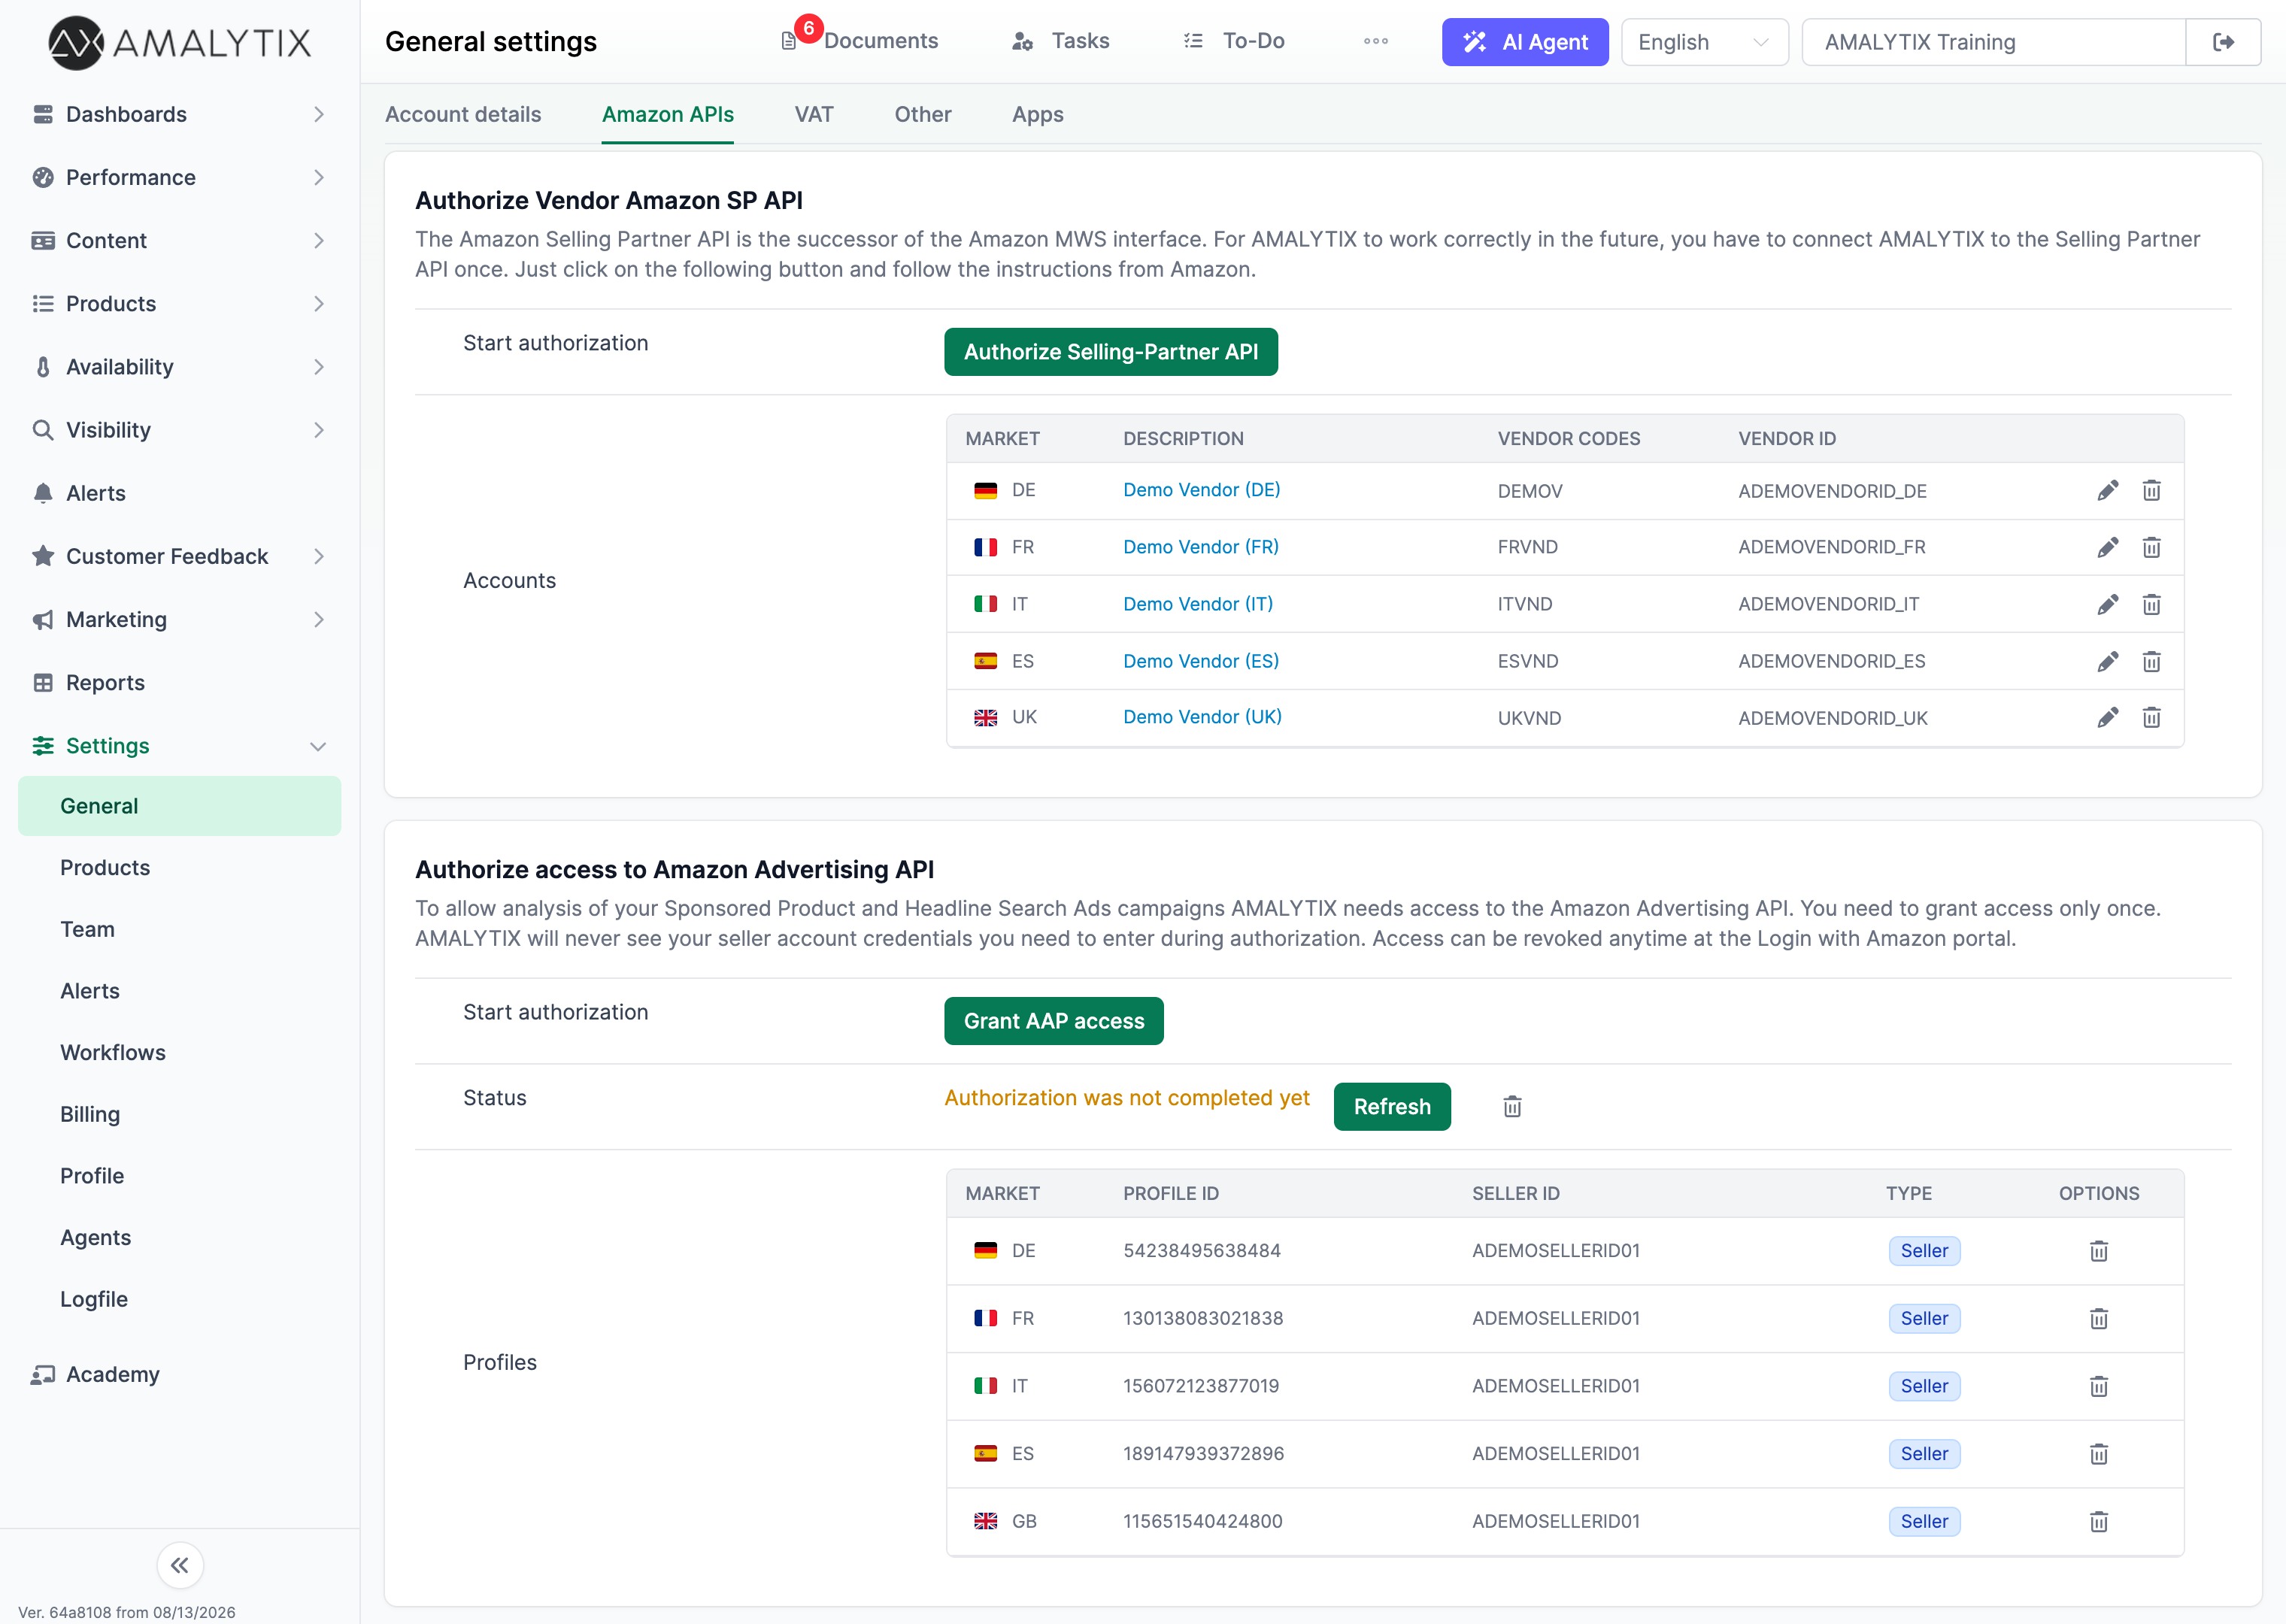Launch the AI Agent
Screen dimensions: 2286x1624
click(1525, 42)
